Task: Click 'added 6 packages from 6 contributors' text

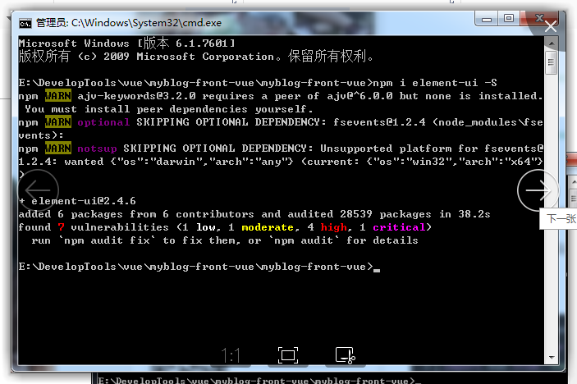Action: [x=136, y=214]
